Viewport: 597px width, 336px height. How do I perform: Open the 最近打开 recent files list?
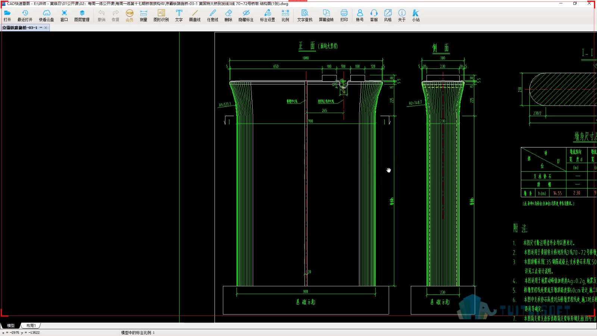point(25,15)
